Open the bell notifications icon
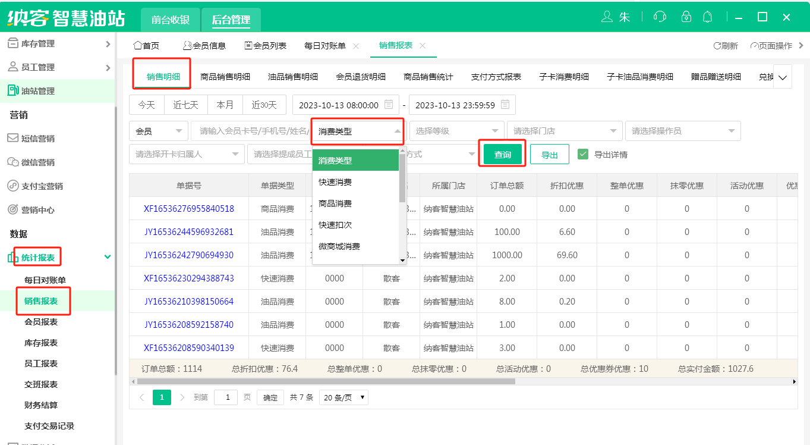 [708, 18]
